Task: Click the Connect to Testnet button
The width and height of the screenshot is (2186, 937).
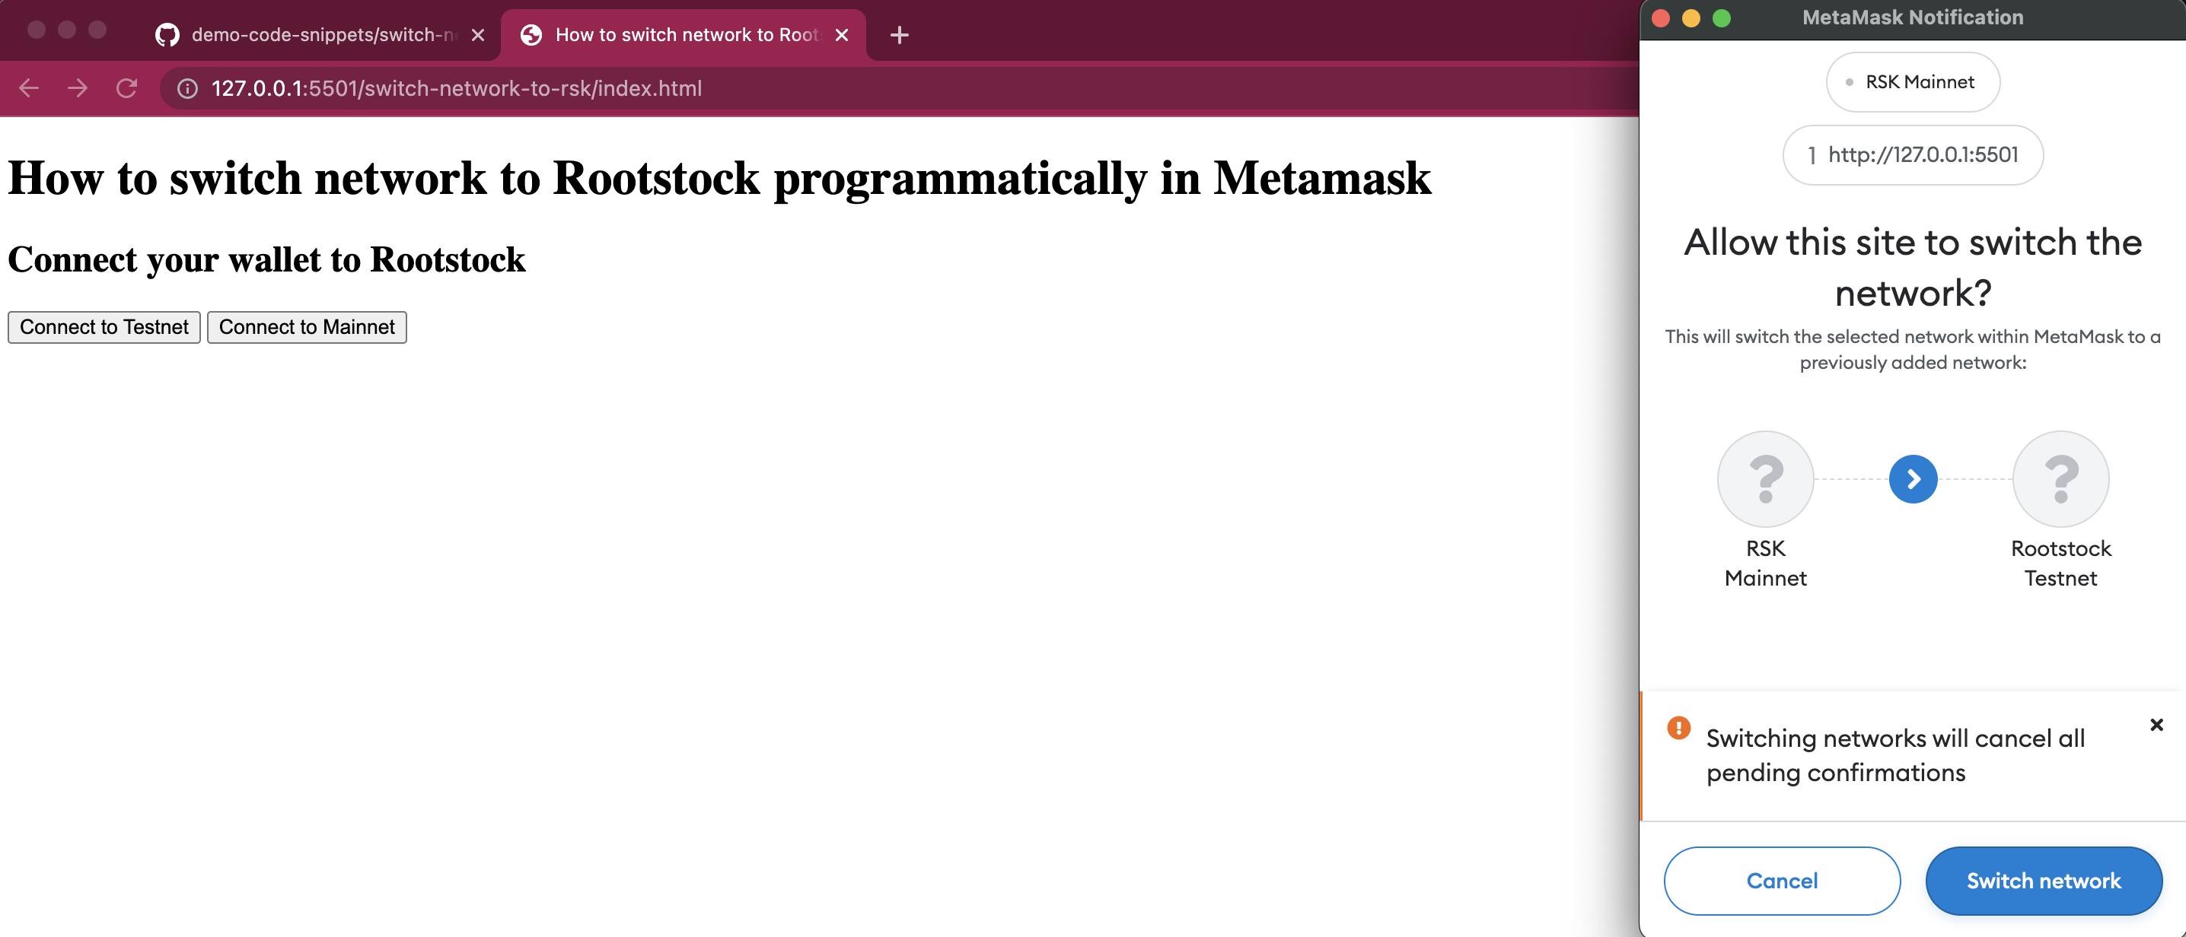Action: [x=104, y=326]
